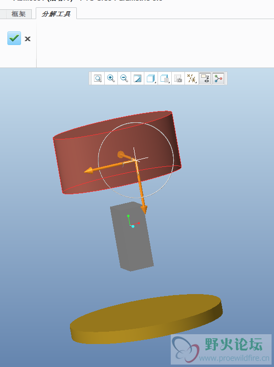The height and width of the screenshot is (367, 274).
Task: Select the Zoom Out tool
Action: pyautogui.click(x=124, y=78)
